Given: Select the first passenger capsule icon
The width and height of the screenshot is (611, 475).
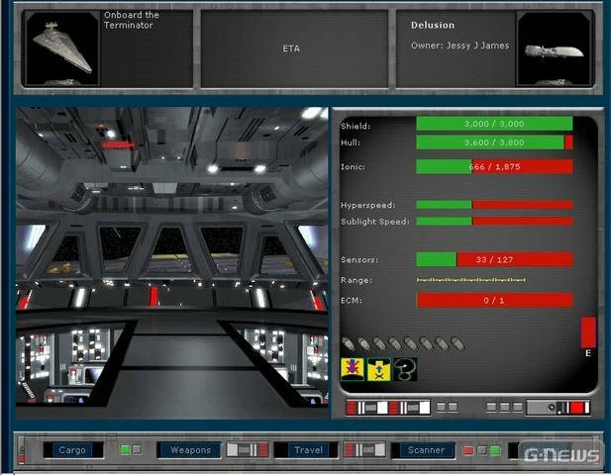Looking at the screenshot, I should (x=348, y=343).
